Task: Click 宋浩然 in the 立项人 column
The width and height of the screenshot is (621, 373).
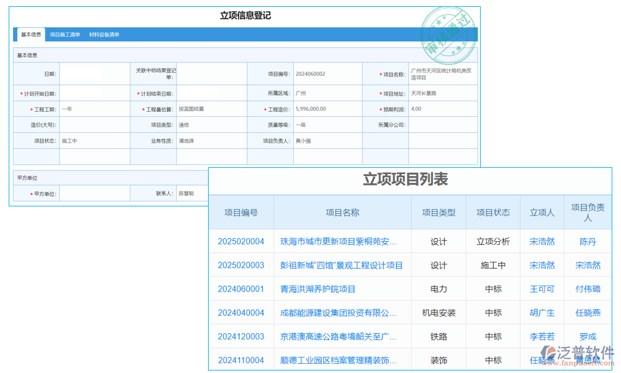Action: 542,241
